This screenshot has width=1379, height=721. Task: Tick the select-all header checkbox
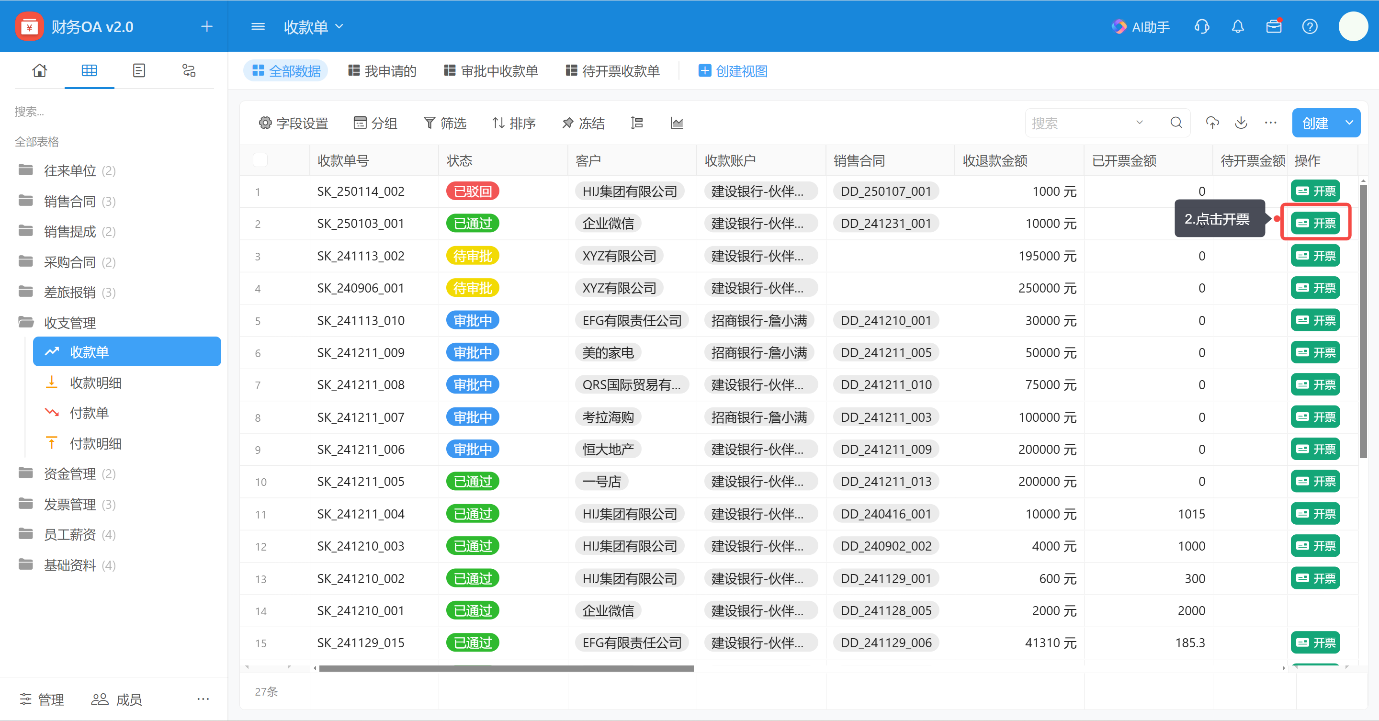click(x=260, y=160)
